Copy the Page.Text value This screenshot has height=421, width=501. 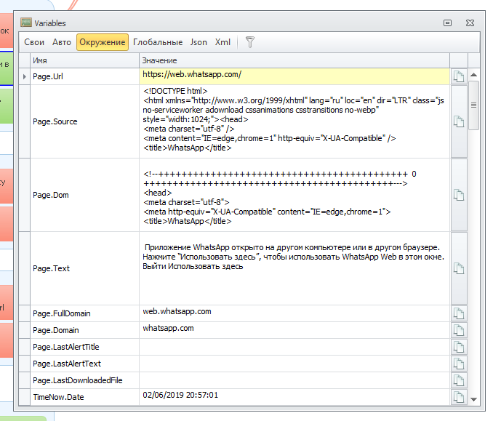pos(459,268)
